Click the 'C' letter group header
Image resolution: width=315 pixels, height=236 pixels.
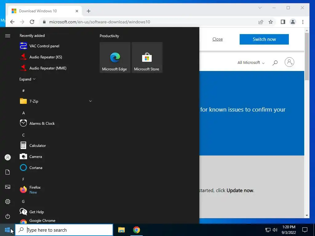coord(23,135)
